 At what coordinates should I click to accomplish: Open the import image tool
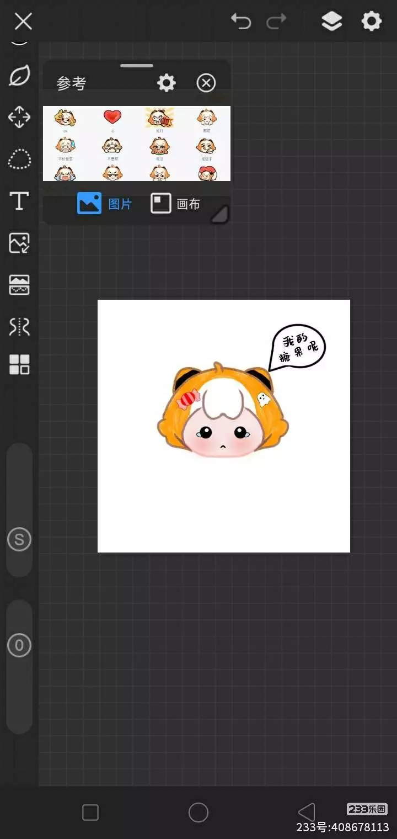tap(19, 243)
